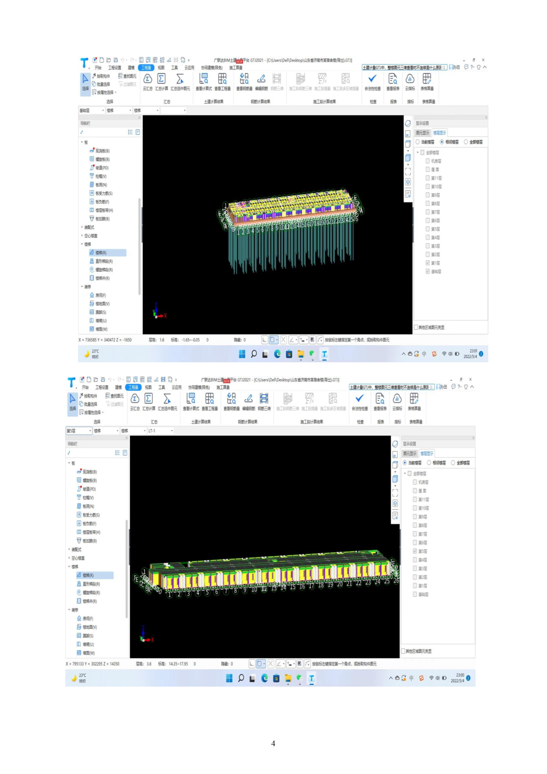
Task: Check the 第2层 checkbox in top window
Action: point(427,255)
